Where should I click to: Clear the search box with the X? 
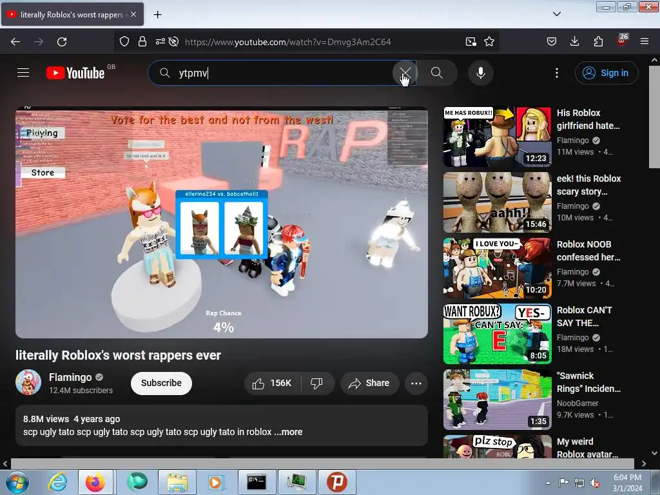405,73
